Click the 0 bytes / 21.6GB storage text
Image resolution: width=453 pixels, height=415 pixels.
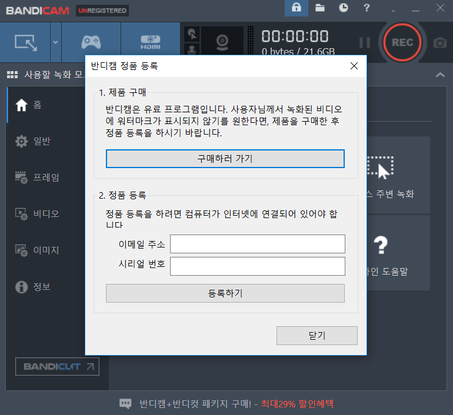coord(298,51)
